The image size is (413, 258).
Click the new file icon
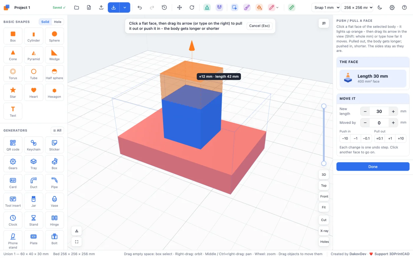coord(89,8)
